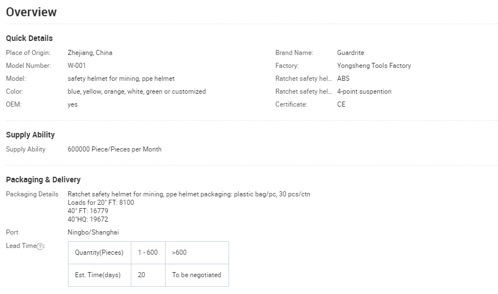Click the Zhejiang, China origin value

pos(90,53)
